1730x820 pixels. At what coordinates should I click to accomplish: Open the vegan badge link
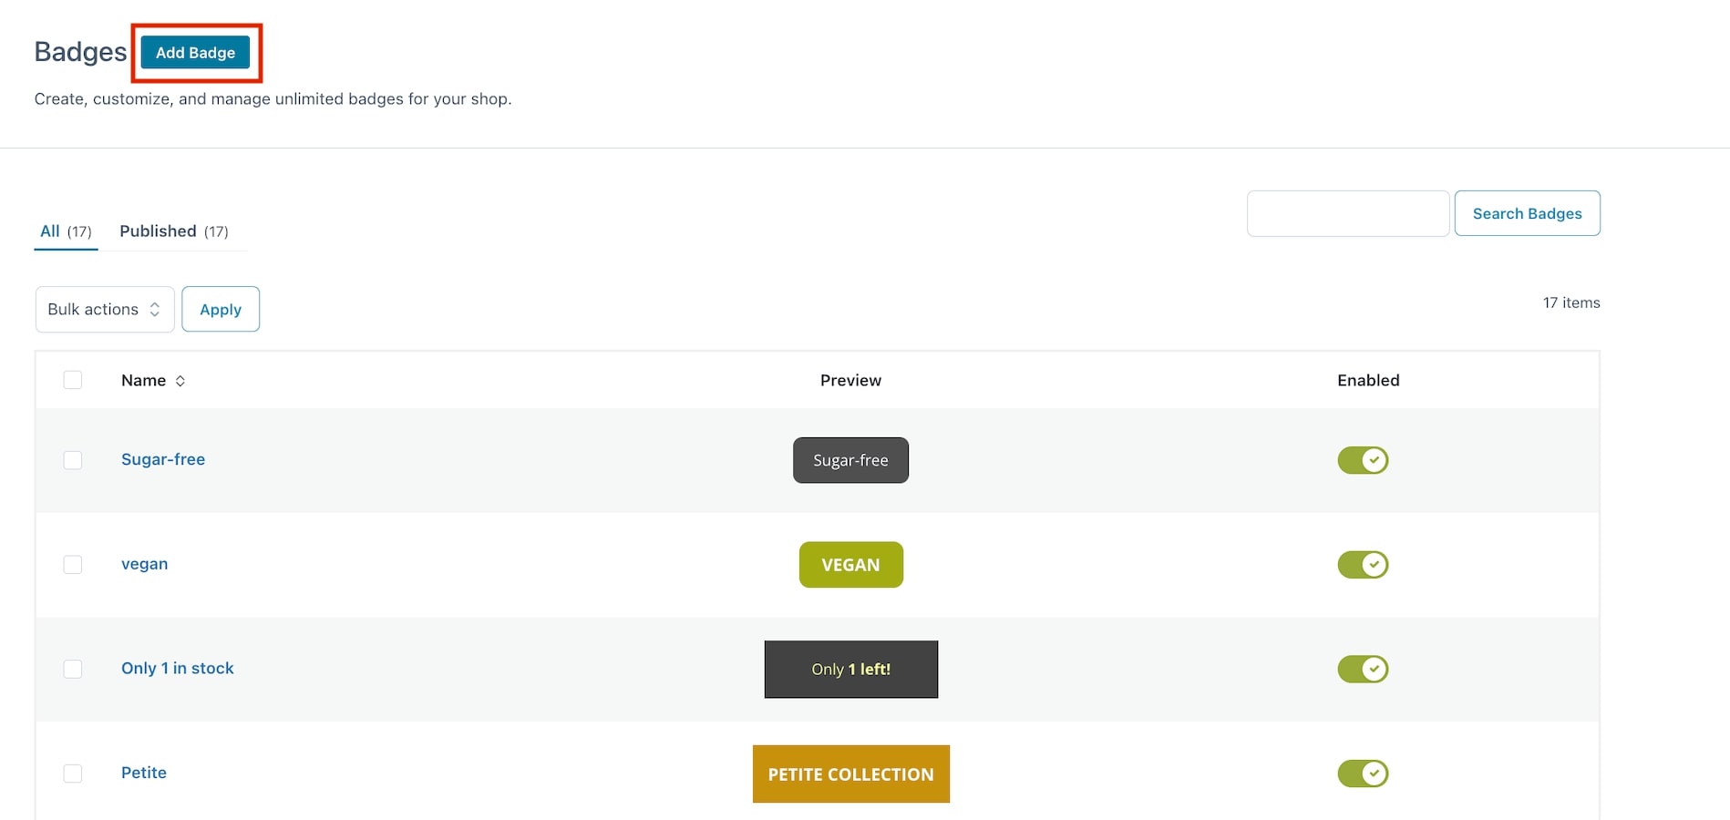(x=145, y=564)
